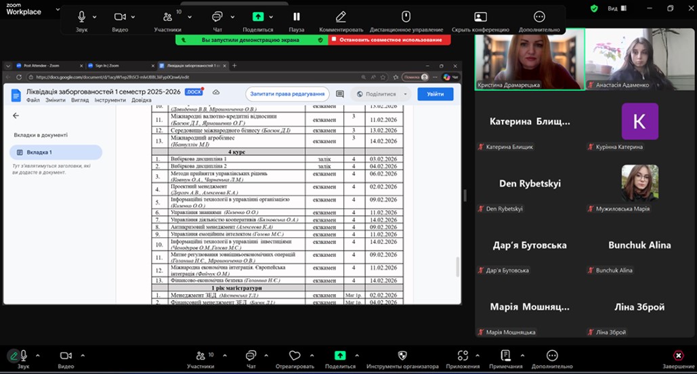The image size is (697, 374).
Task: Click Отреагировать heart icon
Action: [x=295, y=355]
